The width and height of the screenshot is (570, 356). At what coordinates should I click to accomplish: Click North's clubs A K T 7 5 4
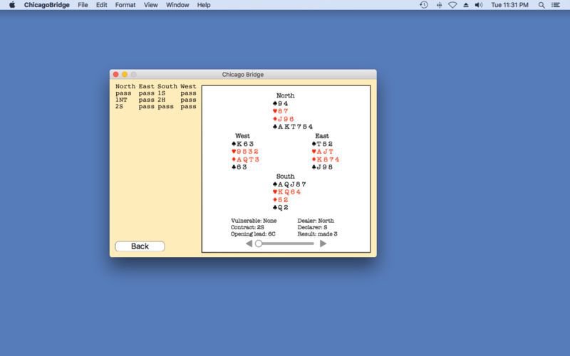tap(293, 127)
